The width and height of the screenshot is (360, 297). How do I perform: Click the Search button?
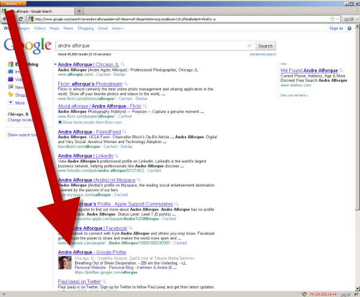click(x=265, y=46)
